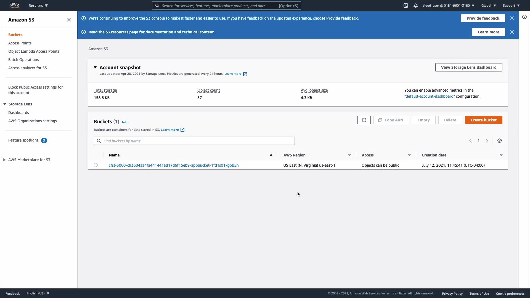This screenshot has width=530, height=298.
Task: Go to next page of buckets
Action: (487, 141)
